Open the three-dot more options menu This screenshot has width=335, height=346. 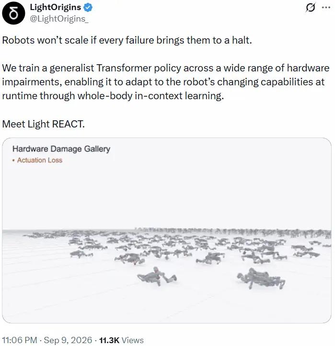[x=326, y=7]
